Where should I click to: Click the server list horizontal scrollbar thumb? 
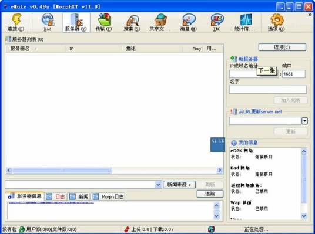pos(62,170)
